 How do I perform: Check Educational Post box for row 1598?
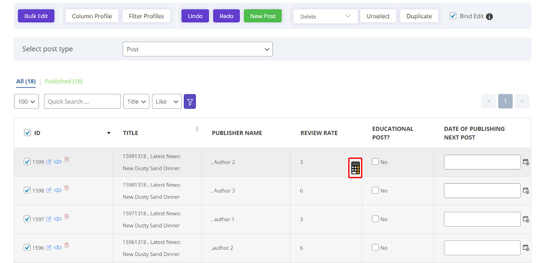click(375, 190)
